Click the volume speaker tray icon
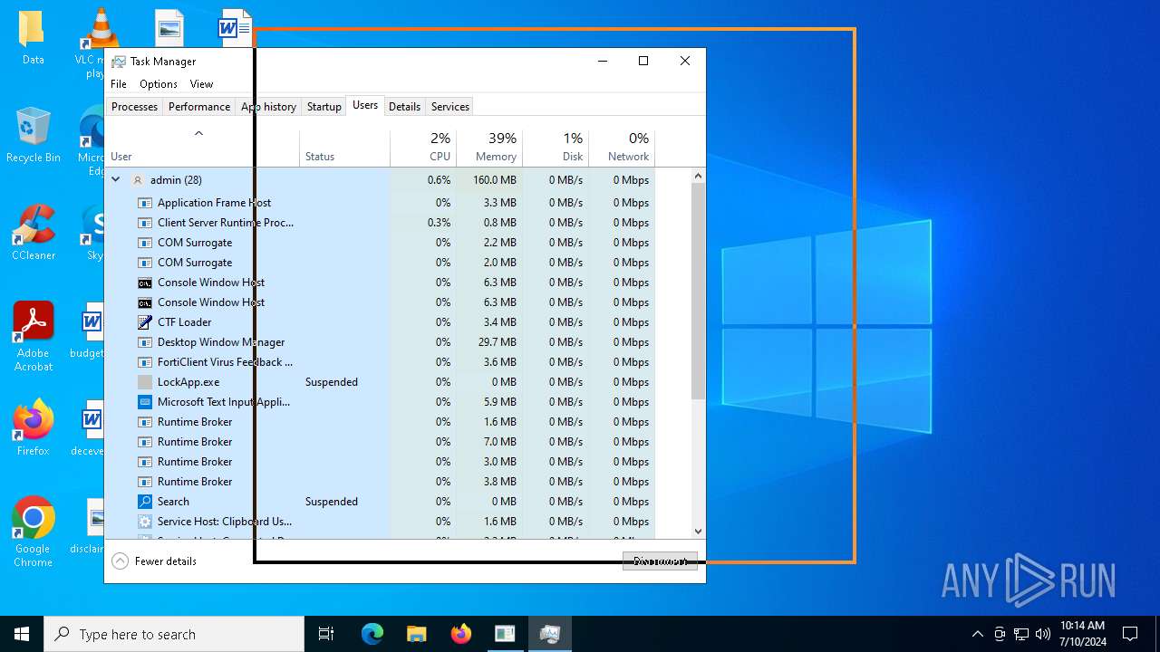Image resolution: width=1160 pixels, height=652 pixels. [x=1043, y=634]
